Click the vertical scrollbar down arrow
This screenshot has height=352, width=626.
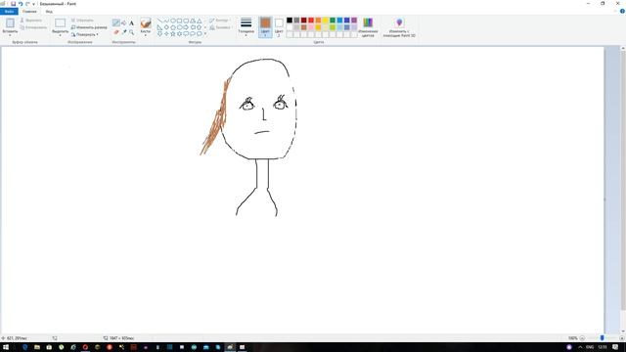click(x=623, y=331)
